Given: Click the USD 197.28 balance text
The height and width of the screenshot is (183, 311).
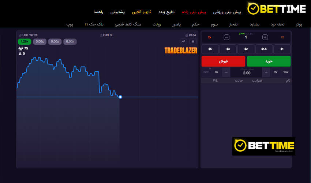Looking at the screenshot, I should coord(30,35).
